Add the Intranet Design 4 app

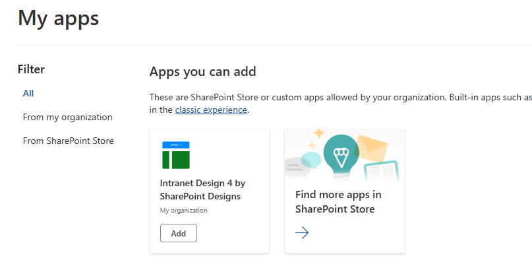[179, 233]
